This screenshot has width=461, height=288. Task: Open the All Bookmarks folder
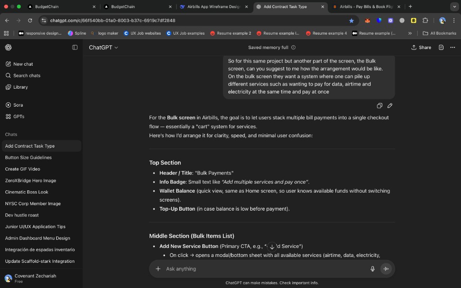tap(439, 33)
